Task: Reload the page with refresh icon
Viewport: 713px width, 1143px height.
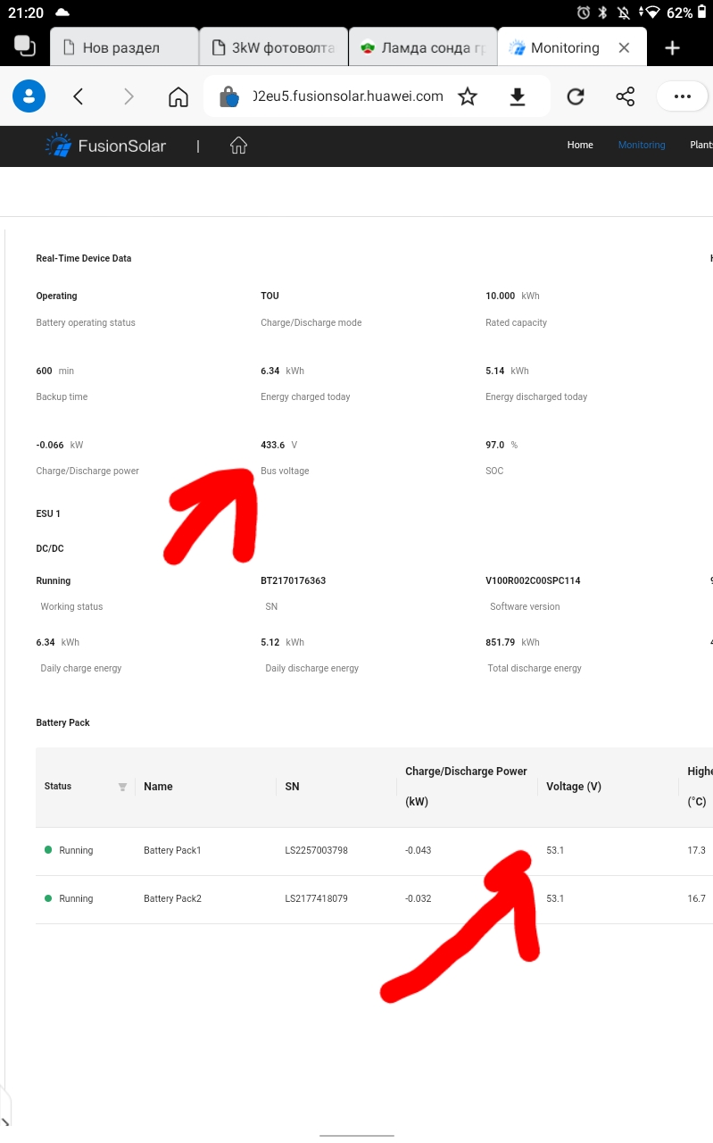Action: pyautogui.click(x=576, y=96)
